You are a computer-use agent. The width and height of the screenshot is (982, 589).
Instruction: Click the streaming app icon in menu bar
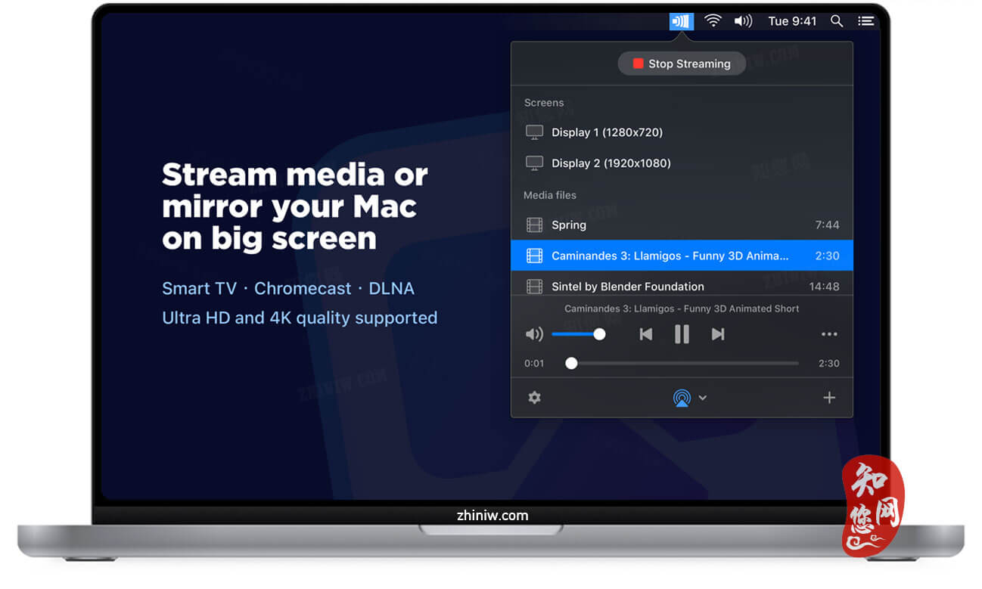click(x=682, y=21)
